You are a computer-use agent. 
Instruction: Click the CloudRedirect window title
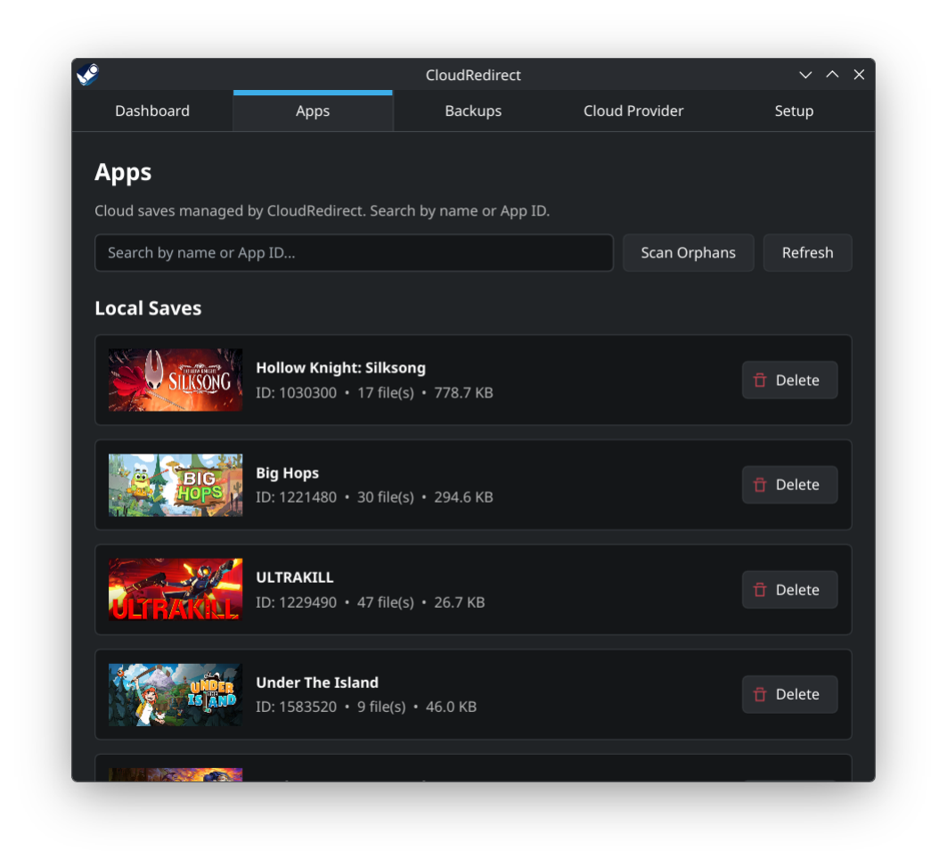[473, 75]
